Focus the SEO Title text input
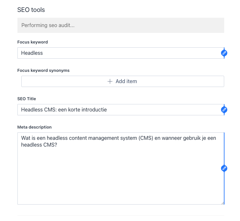This screenshot has height=221, width=240. click(120, 110)
